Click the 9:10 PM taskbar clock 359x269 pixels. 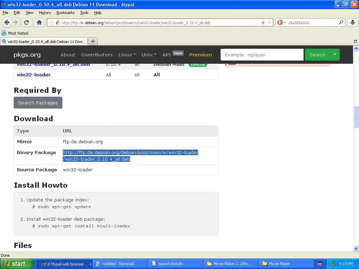pos(346,264)
